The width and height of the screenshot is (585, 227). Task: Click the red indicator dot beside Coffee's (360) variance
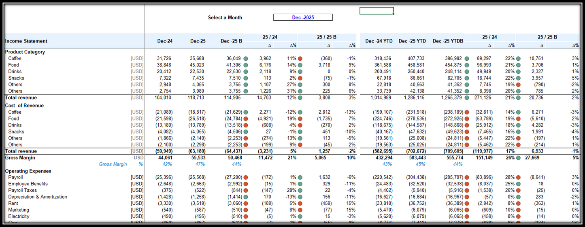point(300,59)
